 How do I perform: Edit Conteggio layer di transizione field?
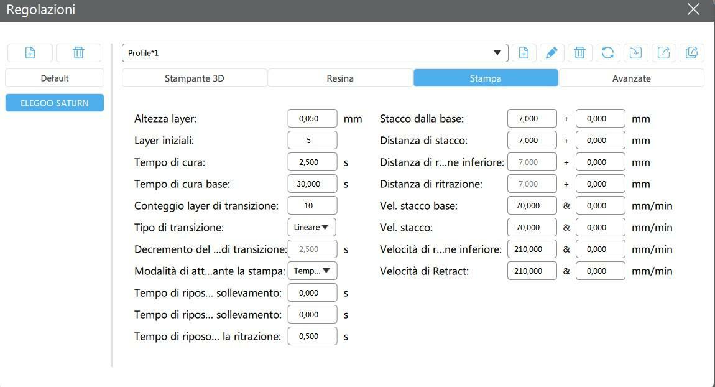coord(312,205)
